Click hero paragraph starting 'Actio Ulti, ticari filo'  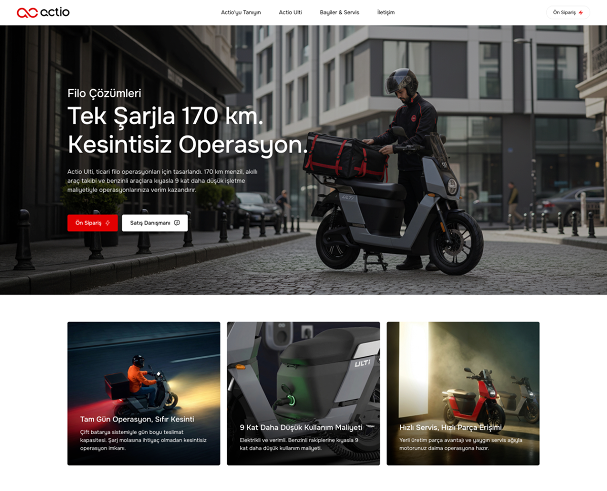point(162,181)
